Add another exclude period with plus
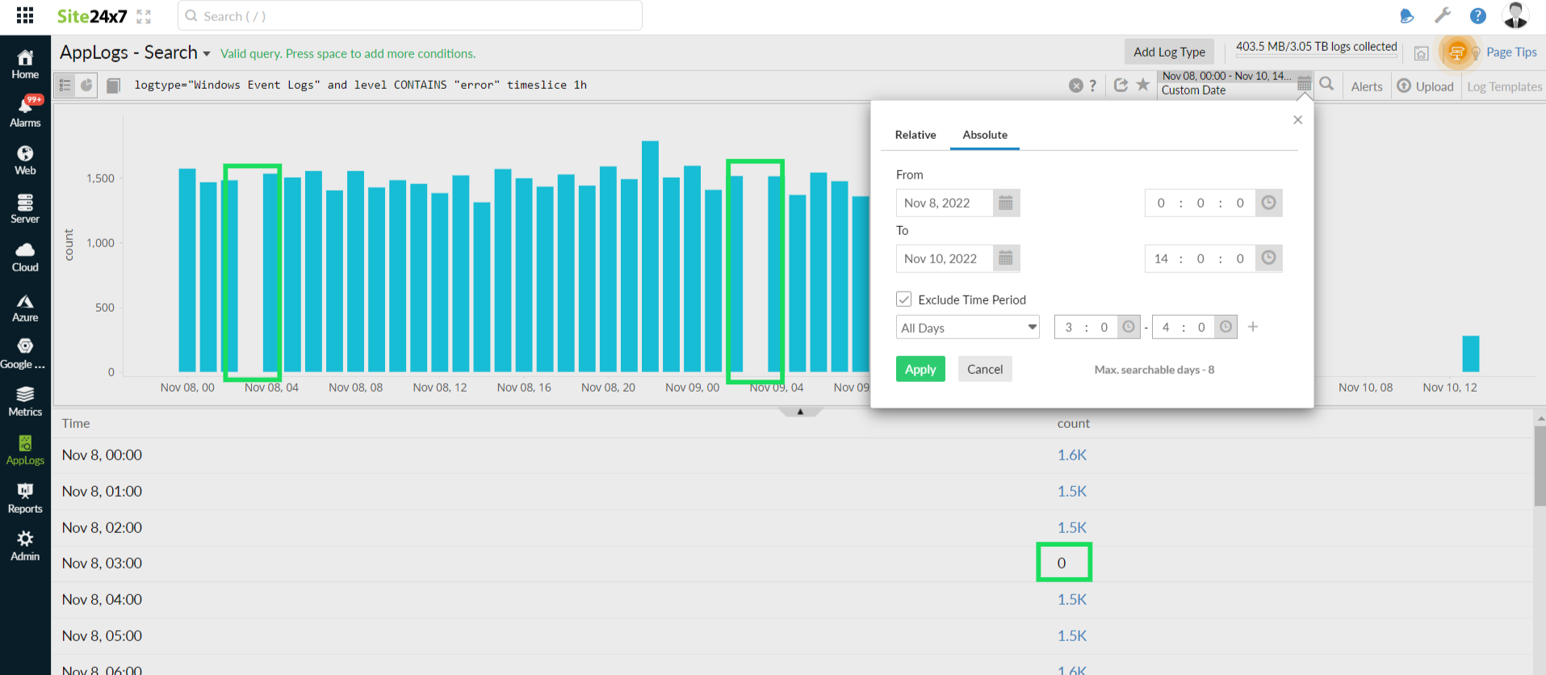This screenshot has height=675, width=1546. (1252, 327)
